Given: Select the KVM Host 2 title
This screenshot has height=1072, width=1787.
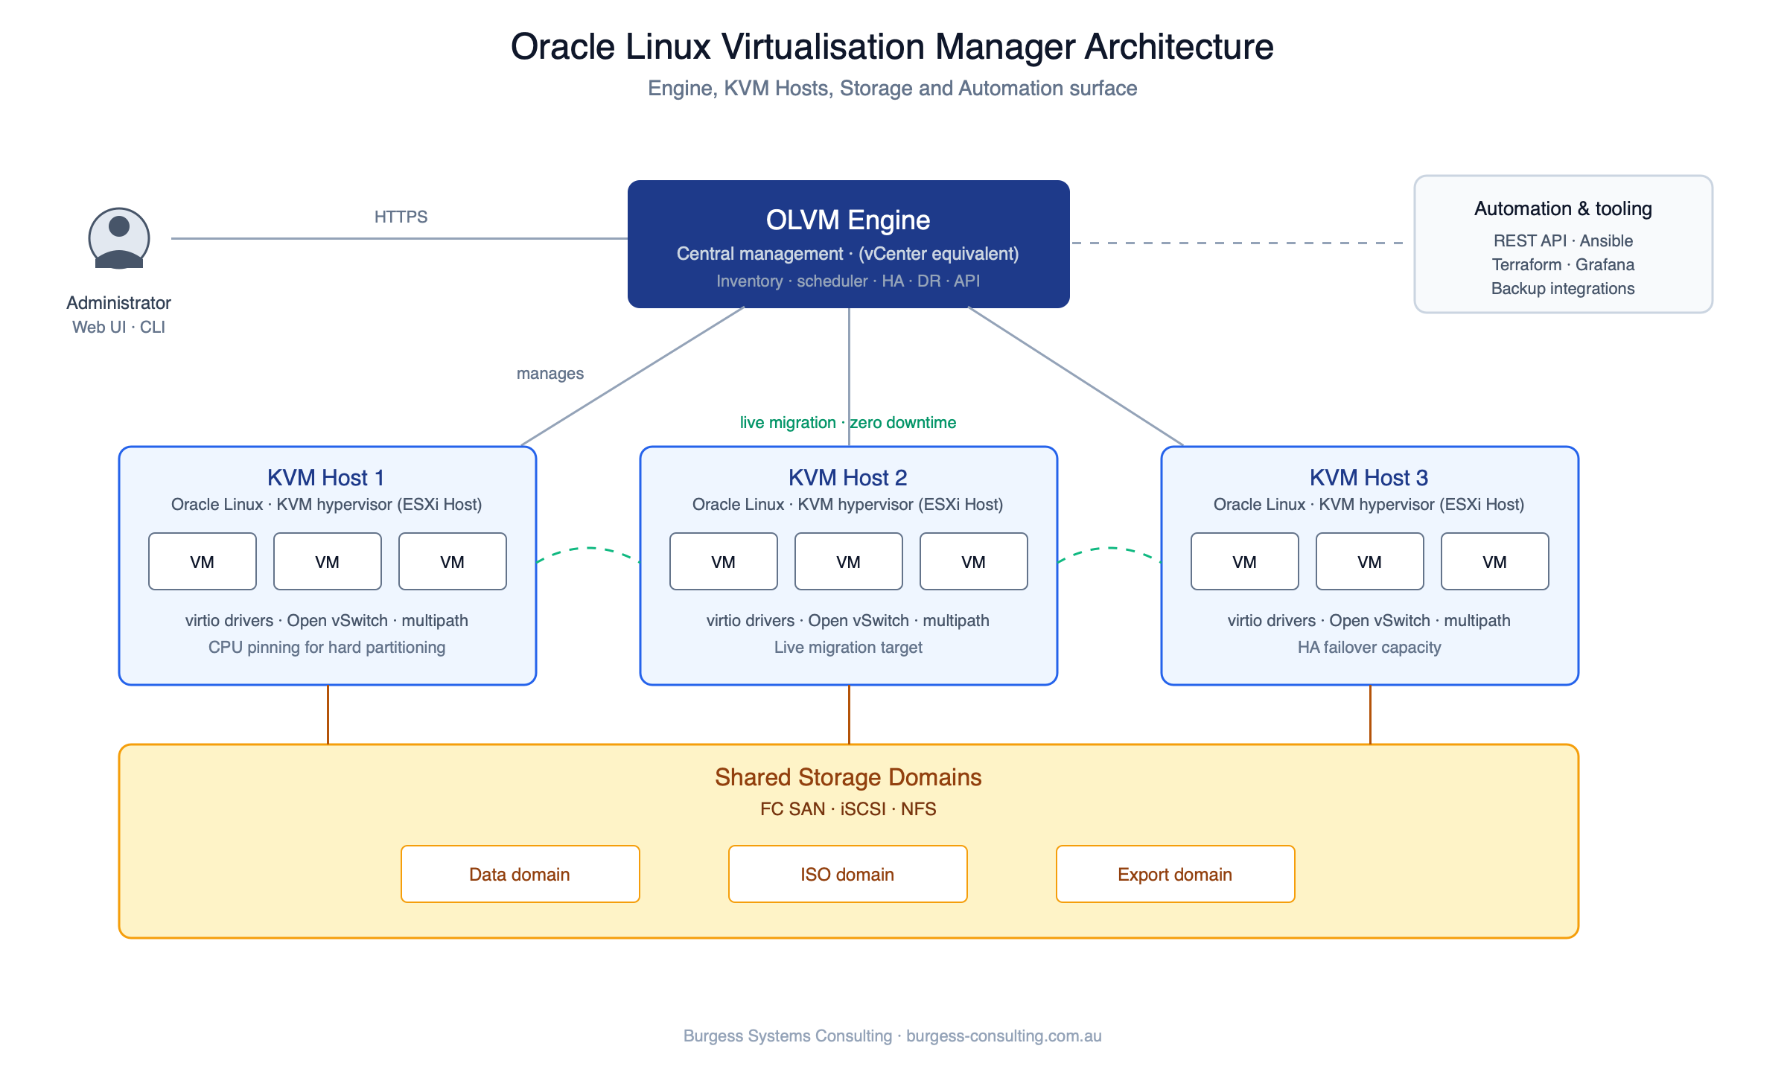Looking at the screenshot, I should 848,477.
